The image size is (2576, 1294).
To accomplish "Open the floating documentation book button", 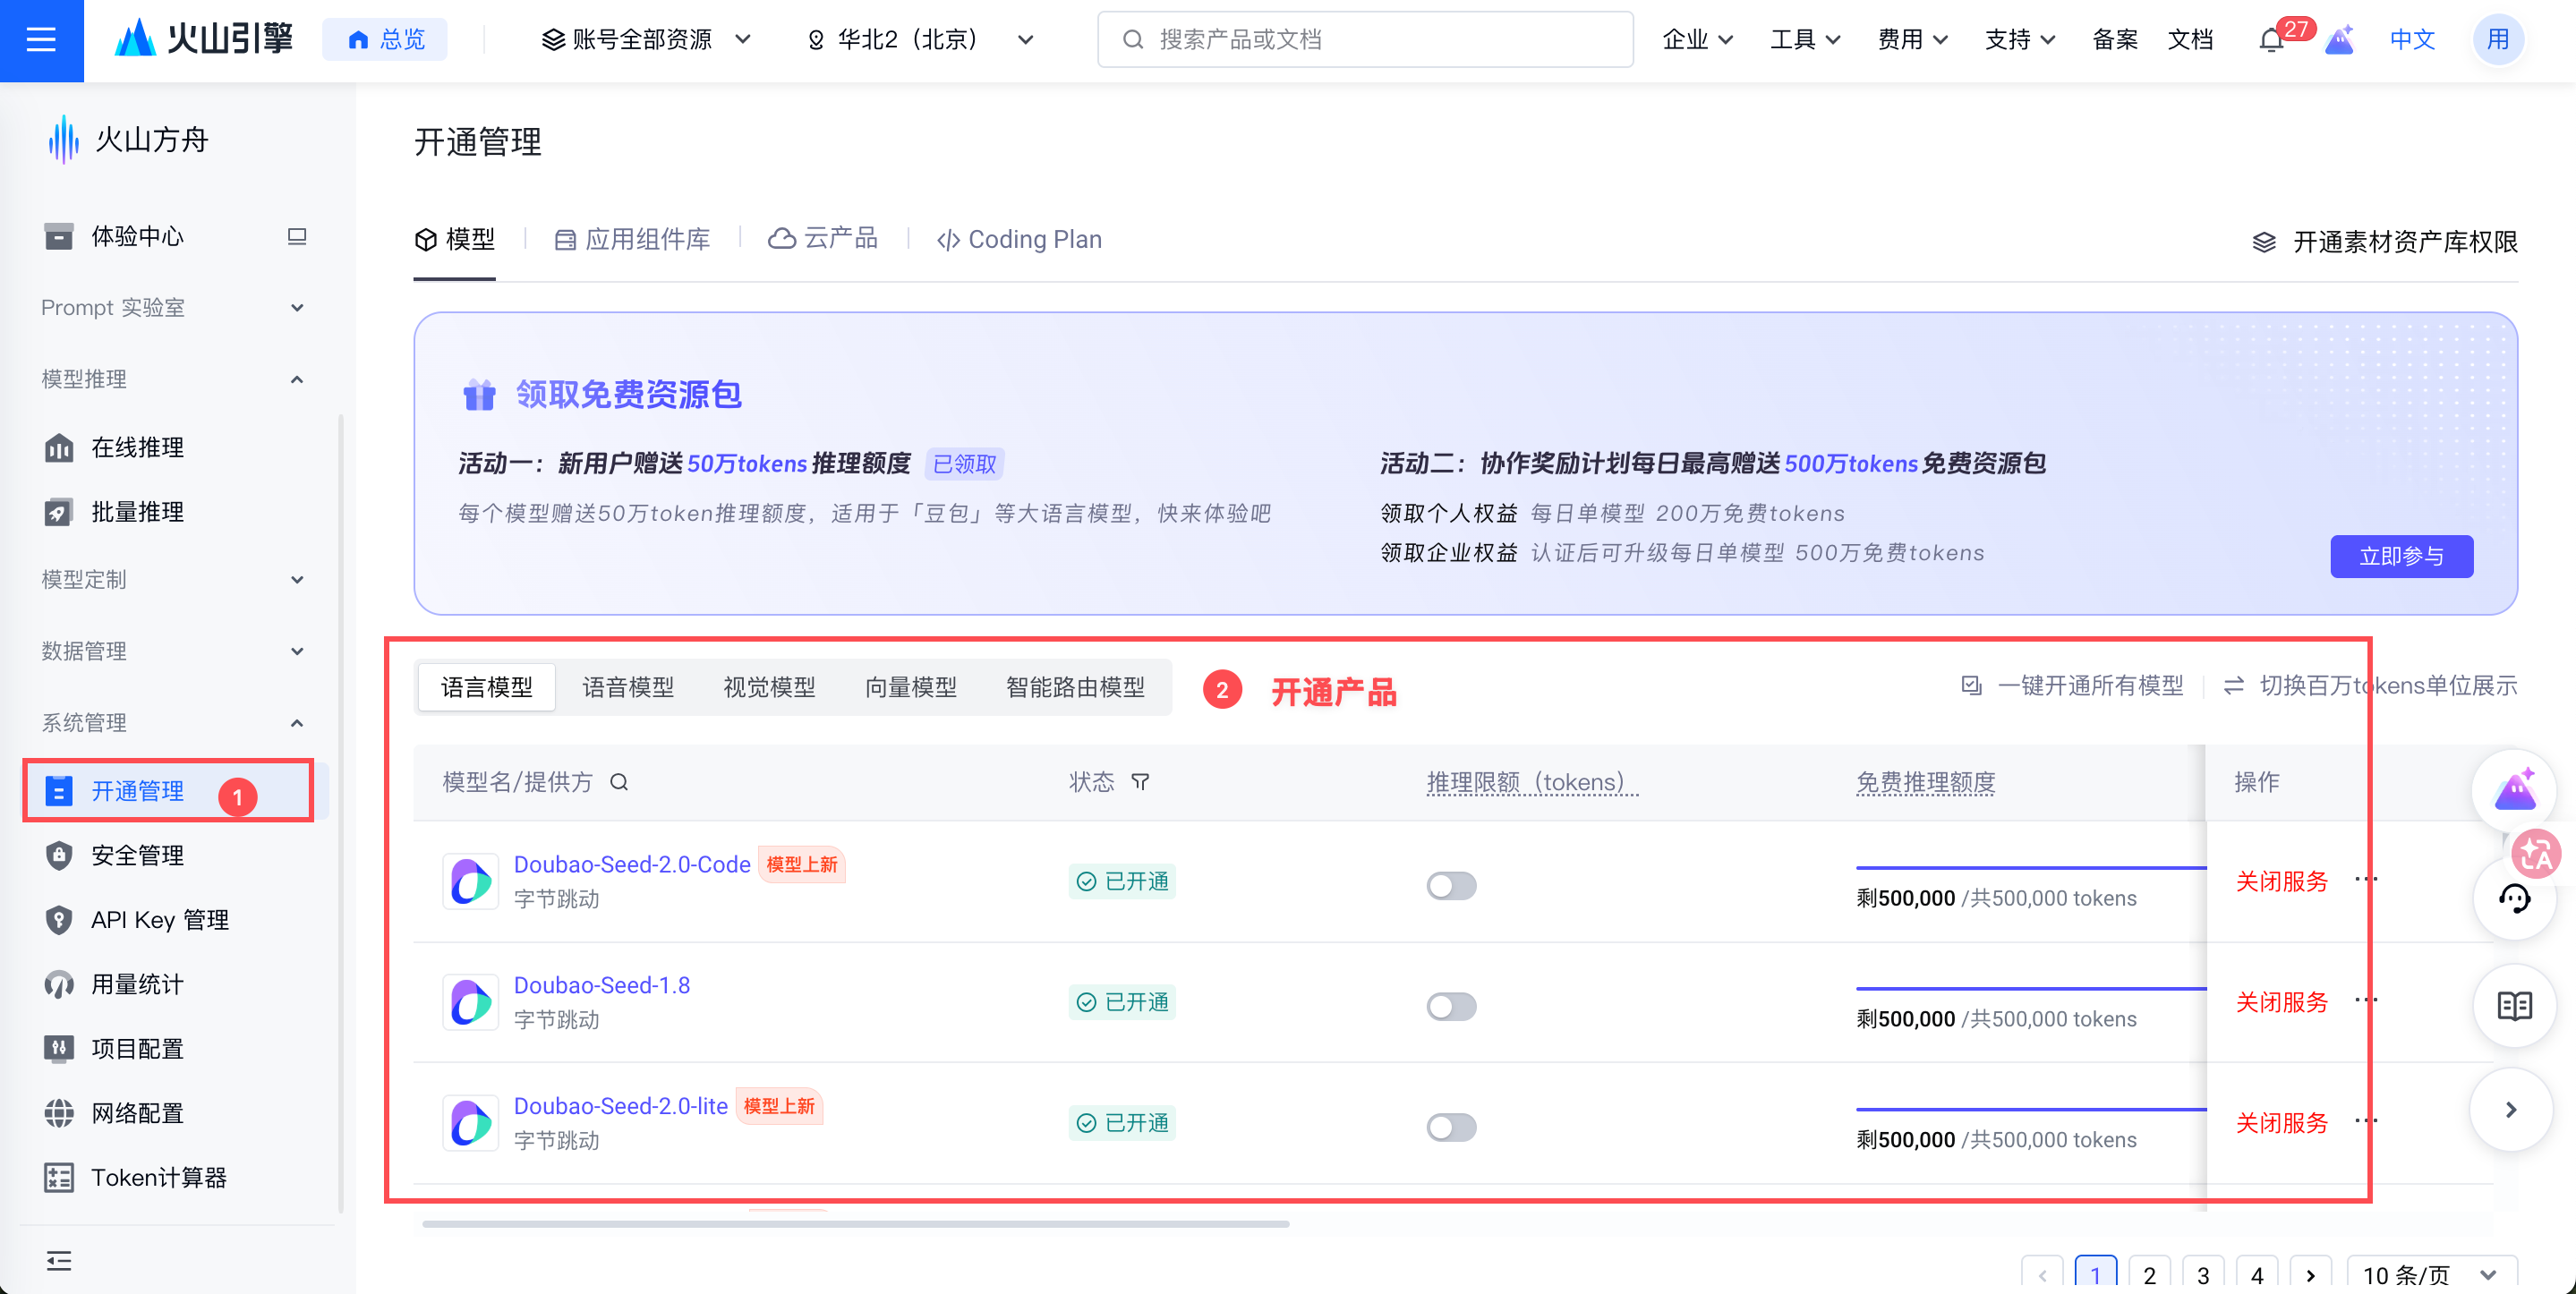I will click(2514, 1005).
